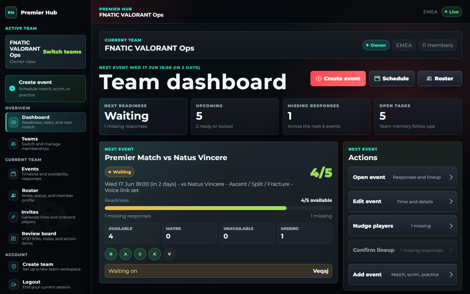The image size is (470, 294).
Task: Click the sidebar Create event card
Action: [46, 89]
